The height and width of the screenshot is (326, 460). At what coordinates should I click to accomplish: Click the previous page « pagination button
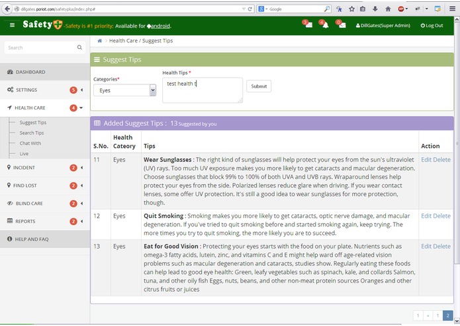tap(428, 315)
